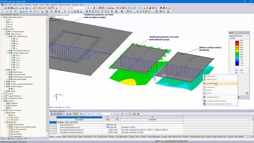The width and height of the screenshot is (254, 143).
Task: Open the Display tab of Project Navigator
Action: 12,139
